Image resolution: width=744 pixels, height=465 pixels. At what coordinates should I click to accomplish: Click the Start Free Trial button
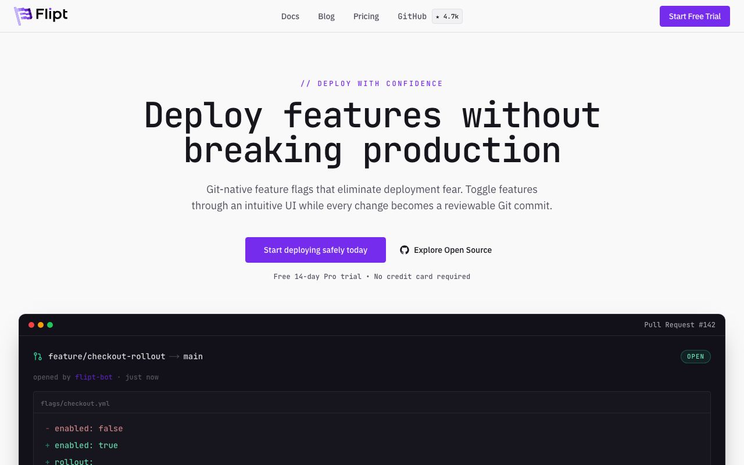(x=695, y=16)
